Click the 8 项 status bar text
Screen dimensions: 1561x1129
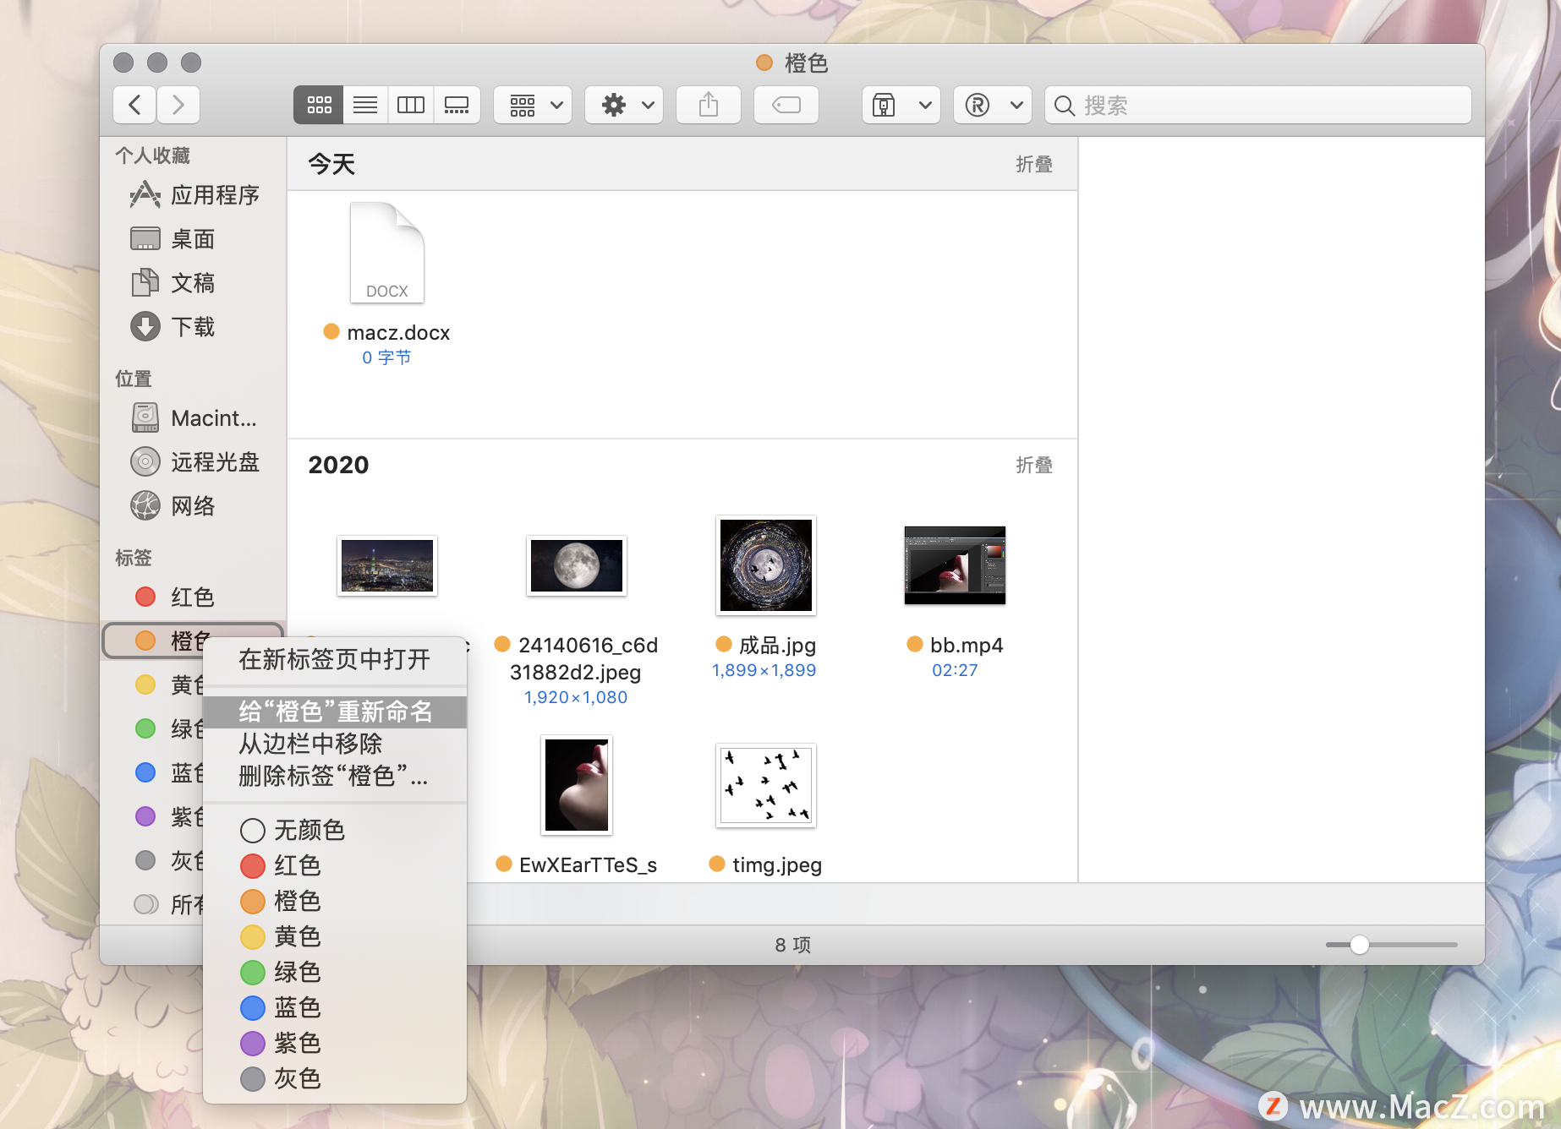point(793,945)
